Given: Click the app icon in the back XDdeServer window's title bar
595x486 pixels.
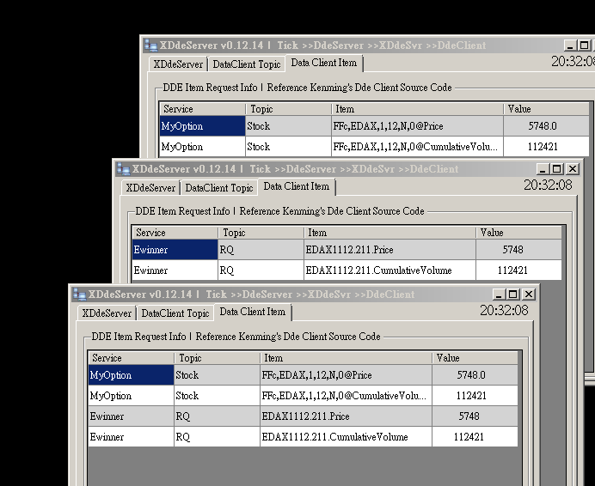Looking at the screenshot, I should (x=151, y=46).
